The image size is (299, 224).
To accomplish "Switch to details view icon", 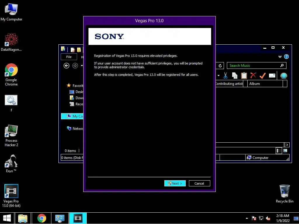I will pyautogui.click(x=279, y=151).
